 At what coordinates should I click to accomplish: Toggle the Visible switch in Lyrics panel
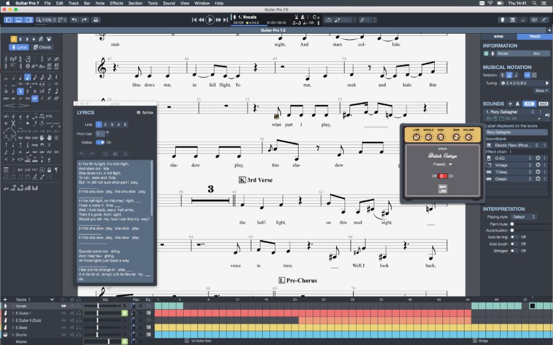101,142
